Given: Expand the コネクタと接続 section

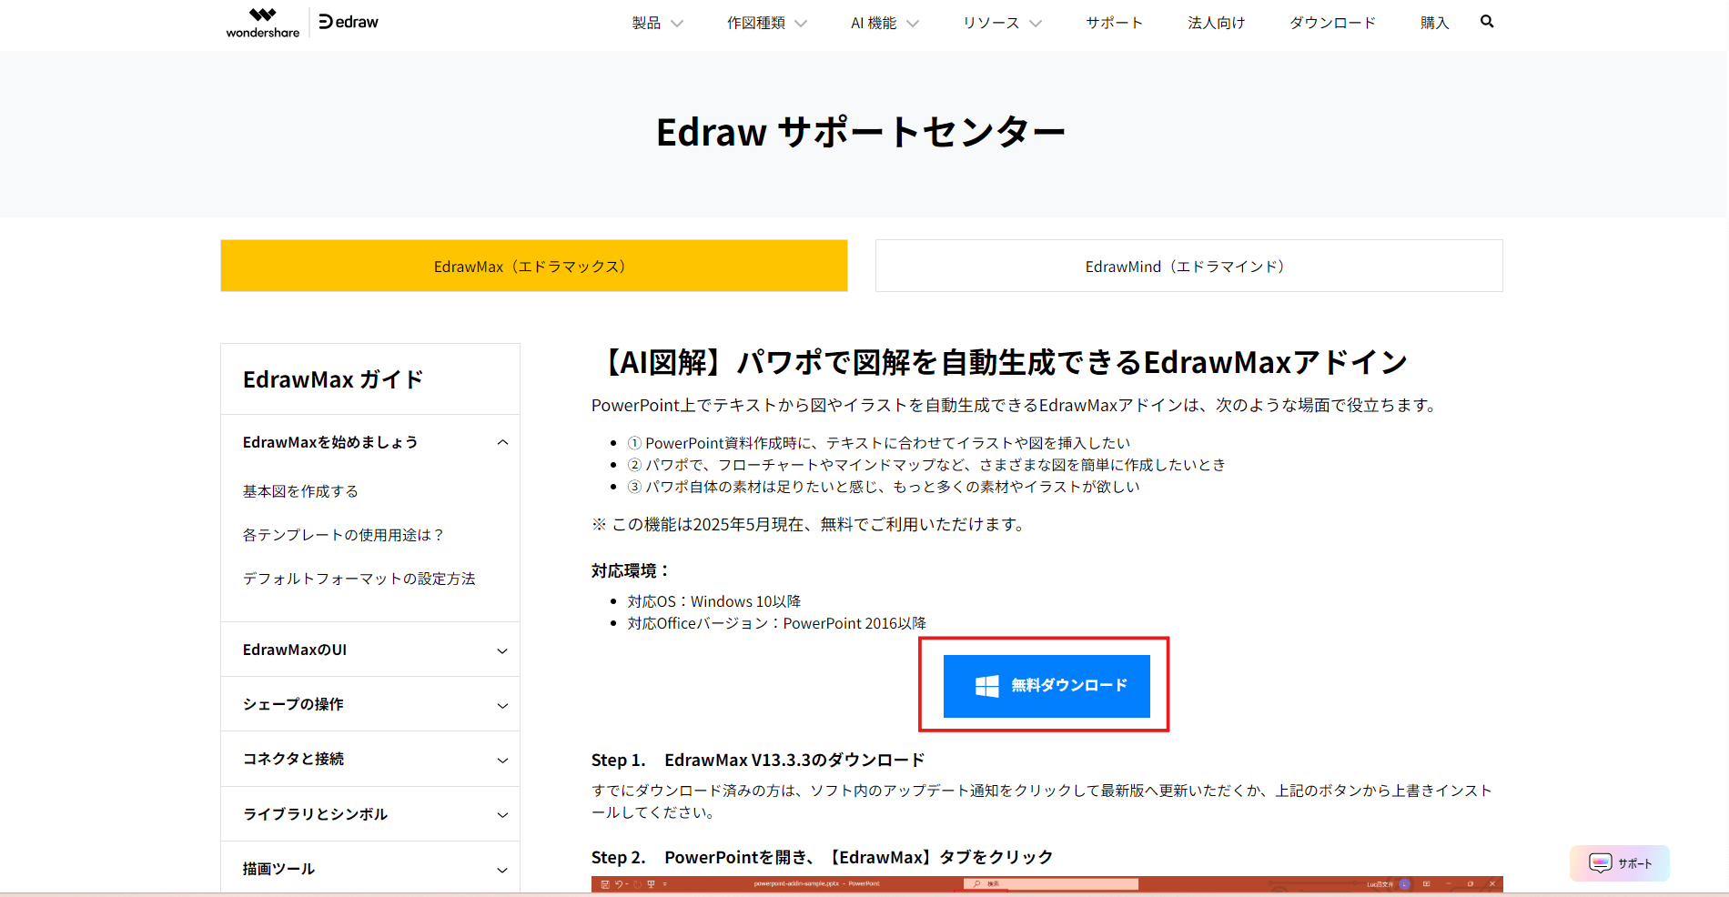Looking at the screenshot, I should tap(370, 759).
